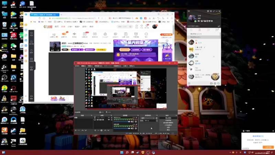The height and width of the screenshot is (155, 275).
Task: Open the OBS Help menu
Action: pos(132,66)
